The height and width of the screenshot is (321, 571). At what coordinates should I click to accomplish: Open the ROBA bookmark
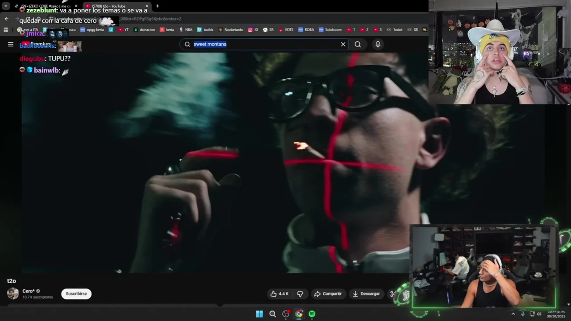[306, 30]
